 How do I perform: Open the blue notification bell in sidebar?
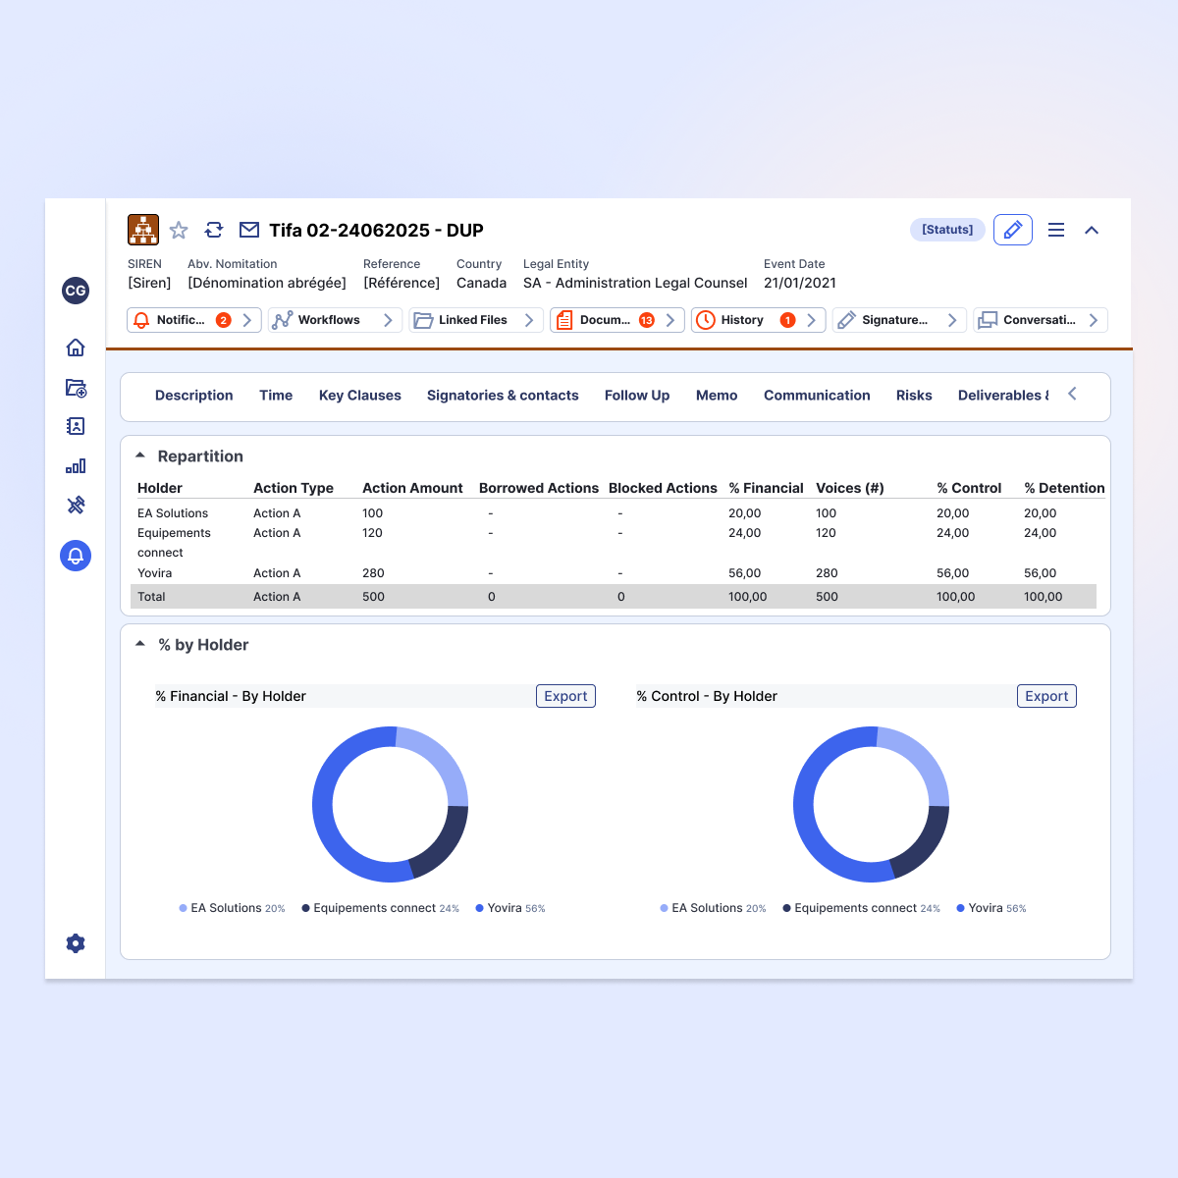click(x=76, y=556)
